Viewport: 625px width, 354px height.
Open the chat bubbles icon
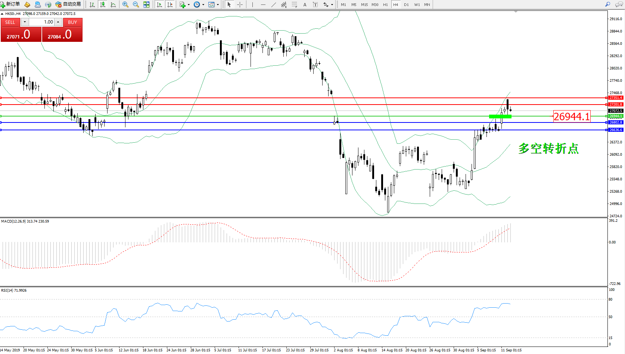pyautogui.click(x=619, y=4)
